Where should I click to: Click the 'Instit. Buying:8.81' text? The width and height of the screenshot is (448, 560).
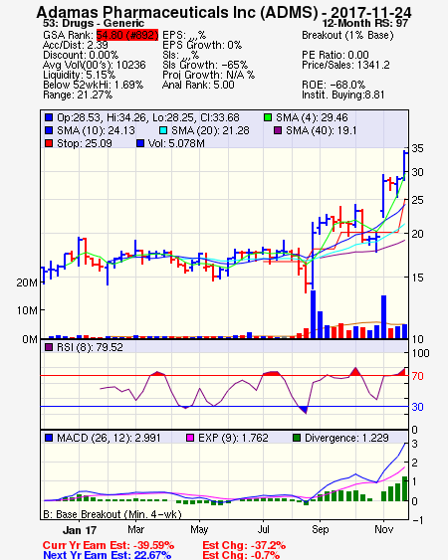343,95
